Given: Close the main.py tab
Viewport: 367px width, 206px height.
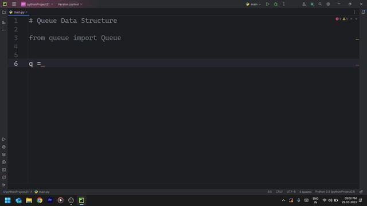Looking at the screenshot, I should coord(27,12).
